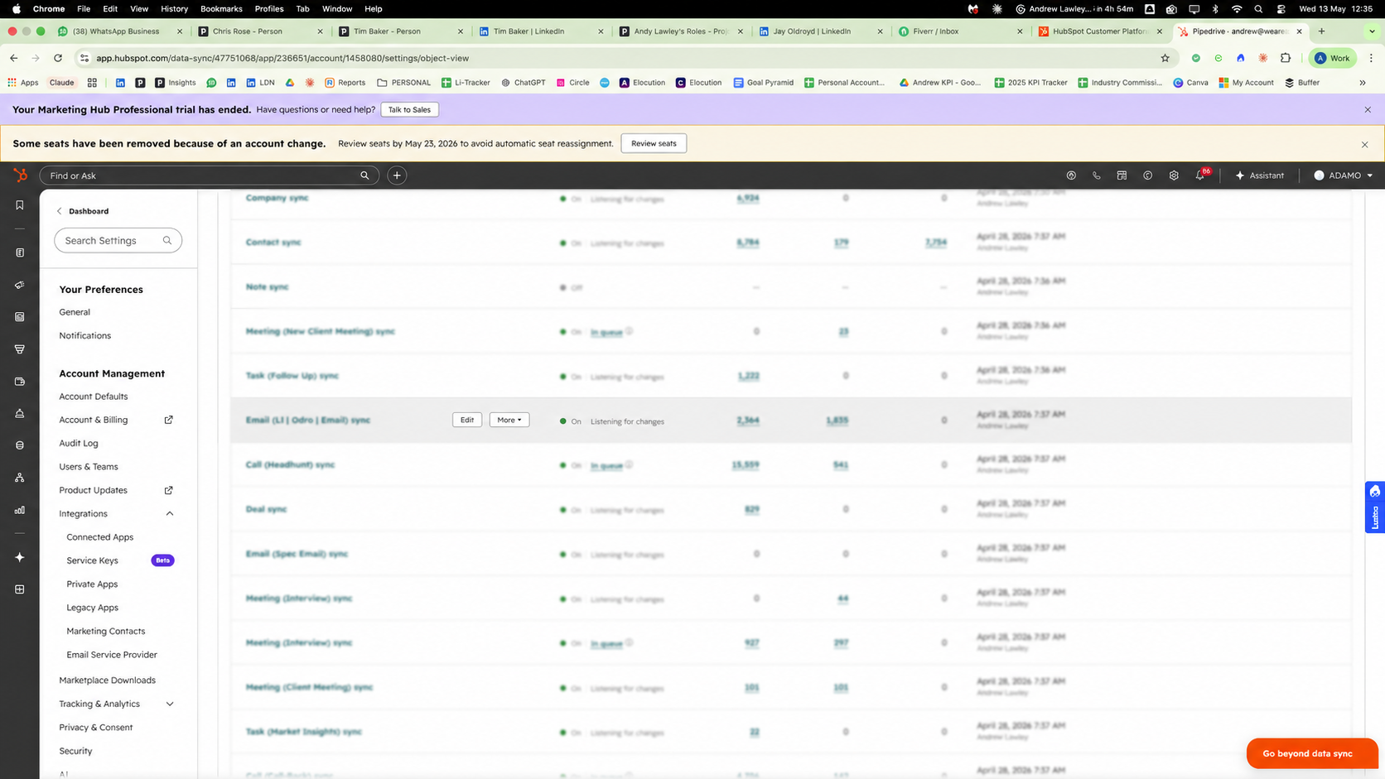Open Chrome tab search dropdown arrow
Viewport: 1385px width, 779px height.
click(x=1373, y=31)
